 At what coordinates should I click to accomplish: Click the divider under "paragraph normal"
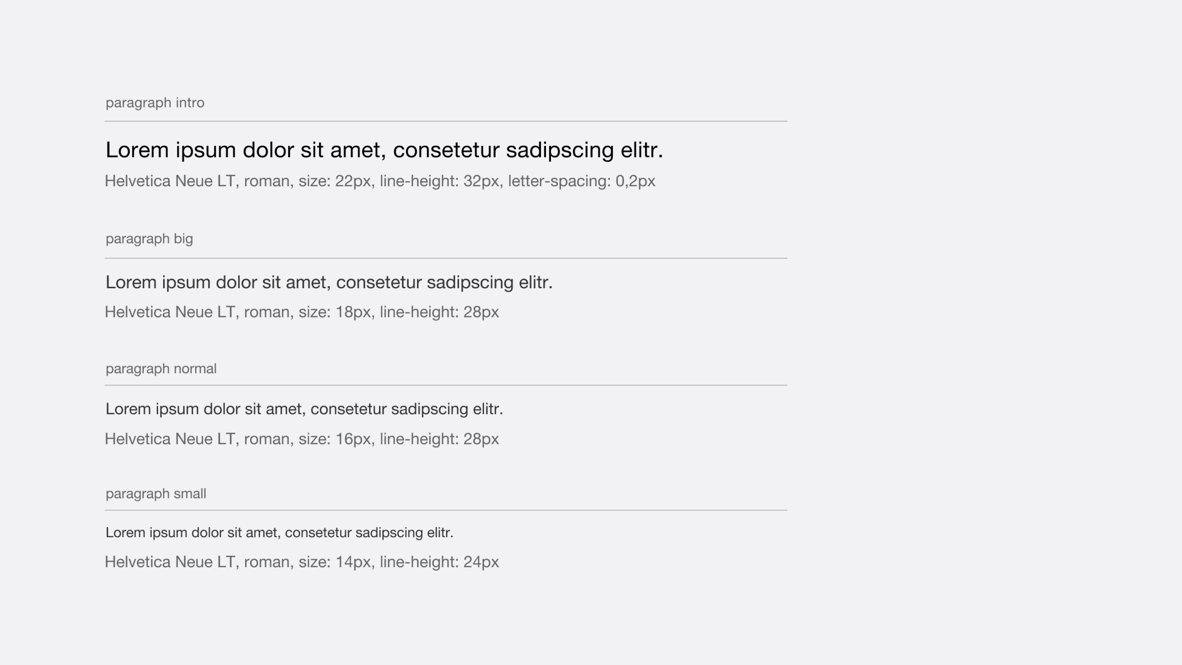tap(446, 385)
